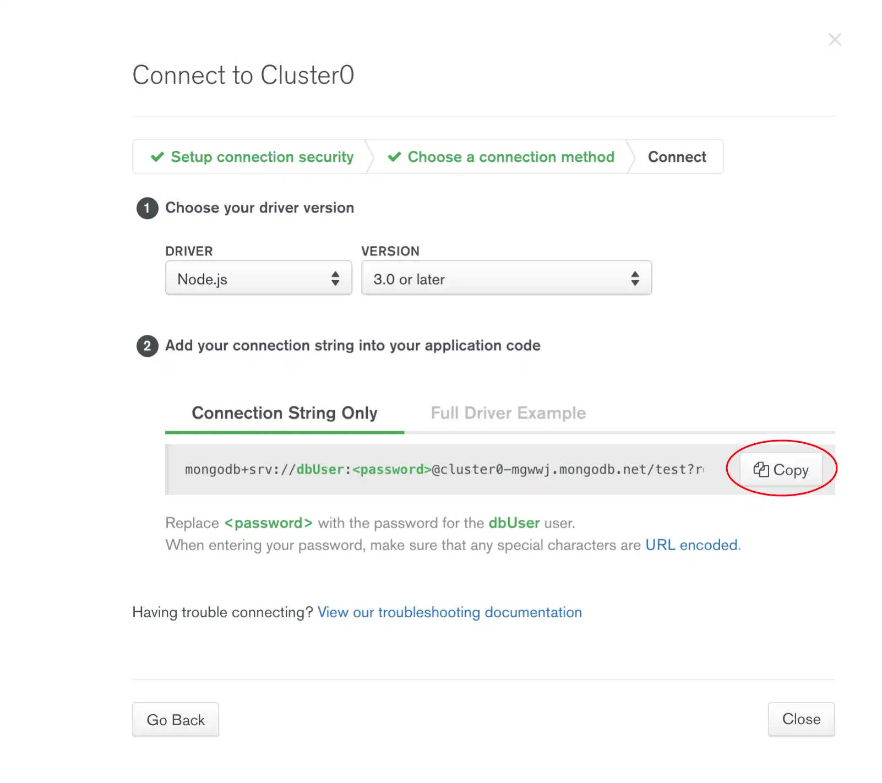Switch to the Connection String Only tab

pos(285,413)
